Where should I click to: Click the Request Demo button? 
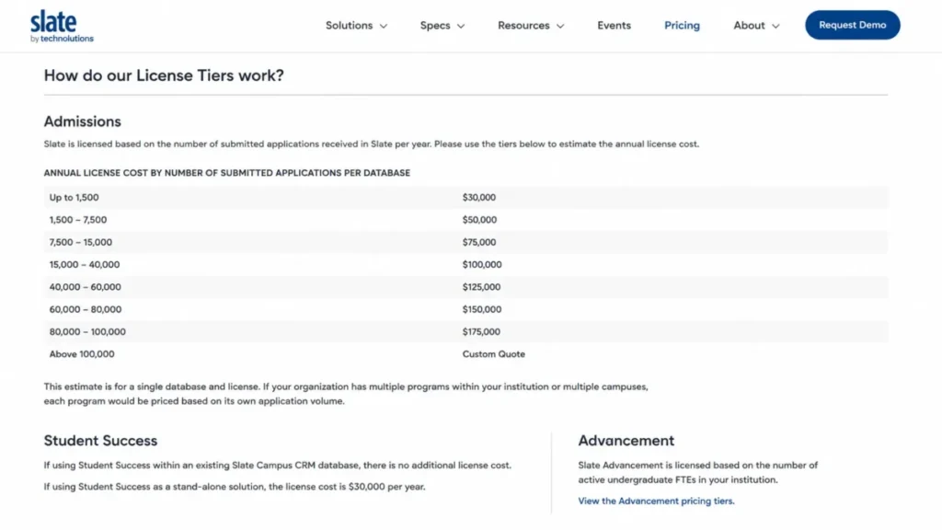[x=853, y=25]
